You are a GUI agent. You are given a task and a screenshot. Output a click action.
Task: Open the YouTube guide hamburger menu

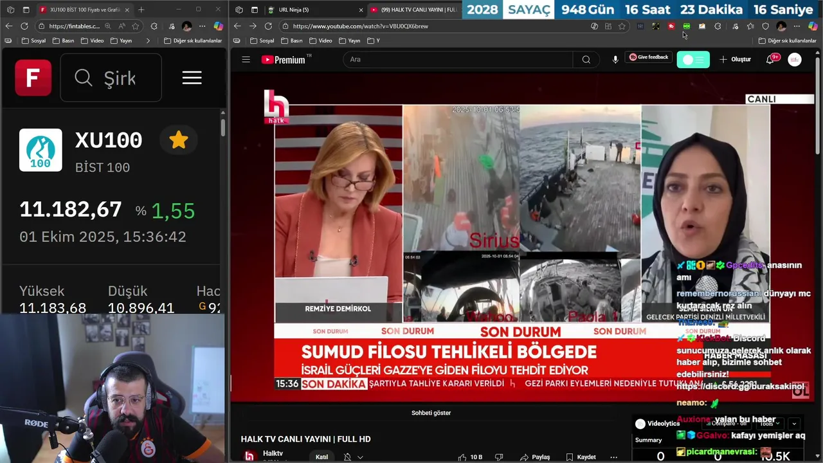pos(246,59)
